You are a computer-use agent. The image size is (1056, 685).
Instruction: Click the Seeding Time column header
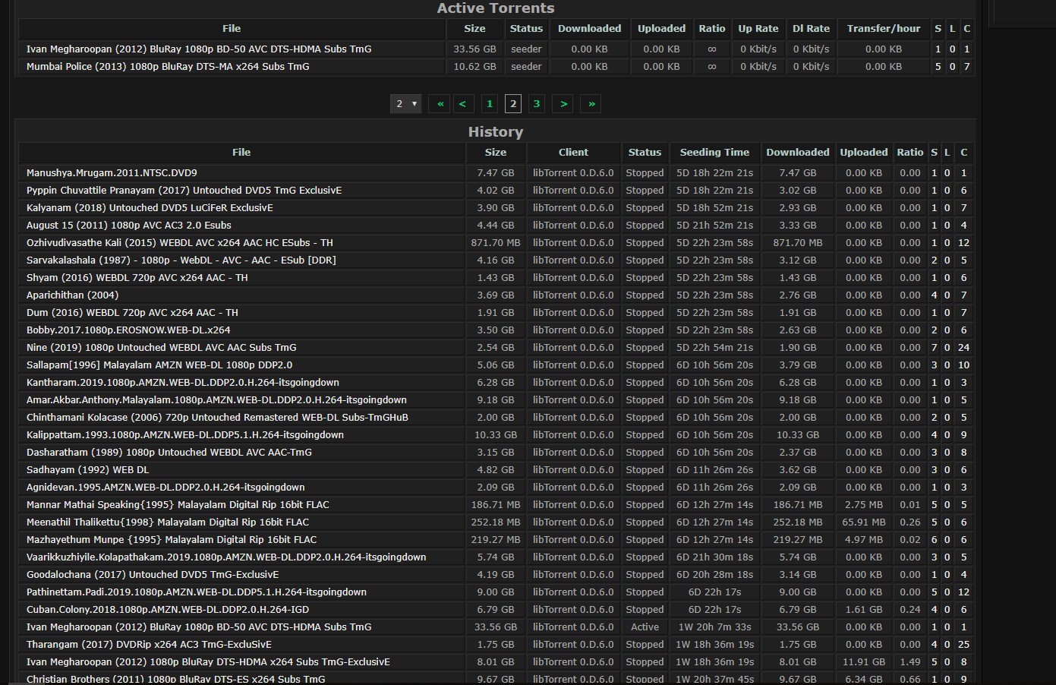(714, 153)
